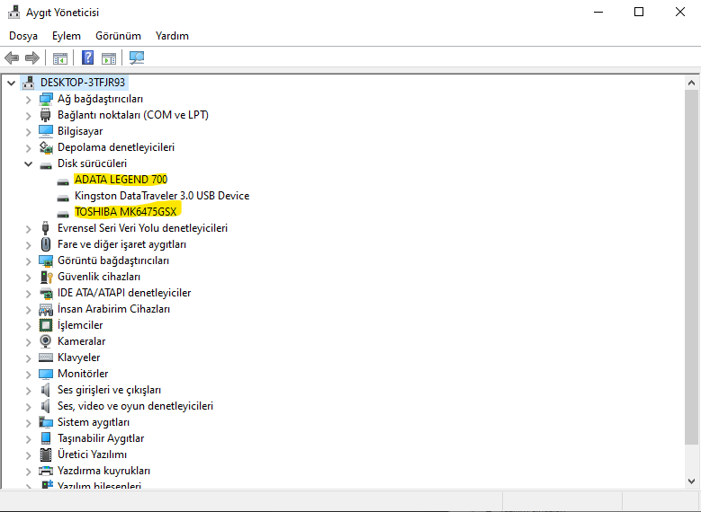Screen dimensions: 701x512
Task: Expand Ağ bağdaştırıcıları category
Action: click(x=28, y=99)
